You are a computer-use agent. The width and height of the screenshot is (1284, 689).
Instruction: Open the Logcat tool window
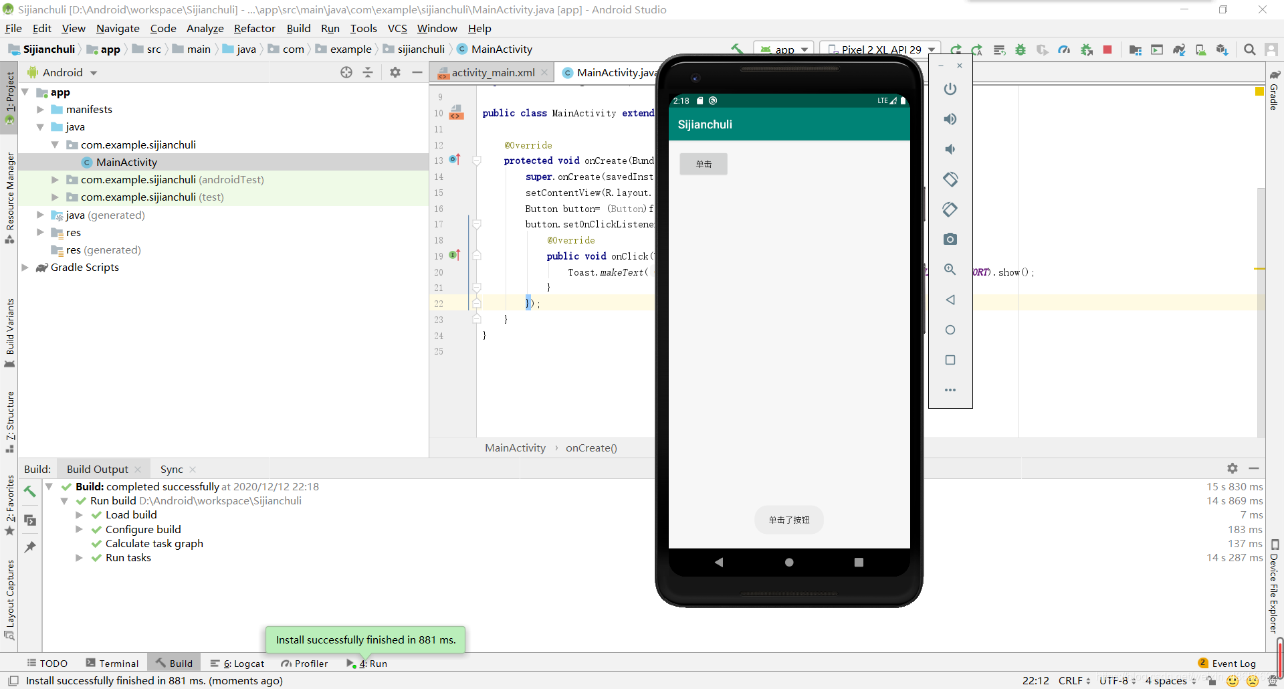coord(237,664)
